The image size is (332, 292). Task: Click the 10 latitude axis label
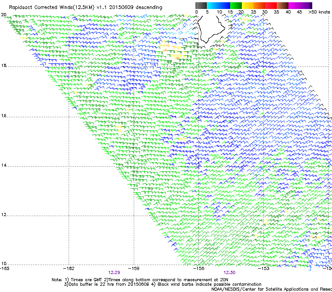tap(4, 264)
